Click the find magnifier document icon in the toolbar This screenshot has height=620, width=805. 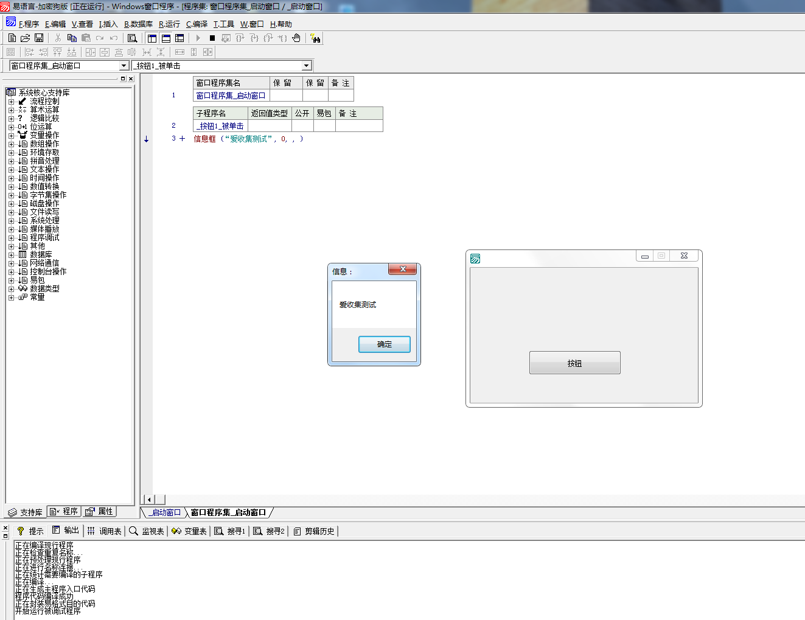[x=132, y=38]
